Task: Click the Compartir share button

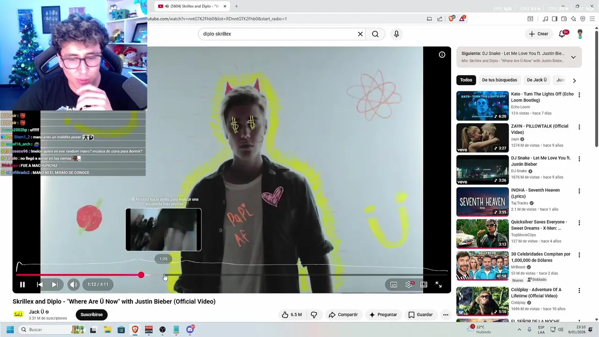Action: tap(343, 315)
